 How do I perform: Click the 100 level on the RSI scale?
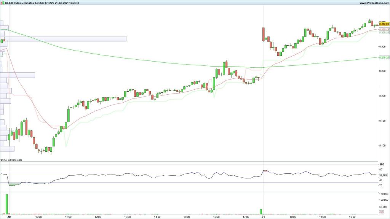point(382,165)
